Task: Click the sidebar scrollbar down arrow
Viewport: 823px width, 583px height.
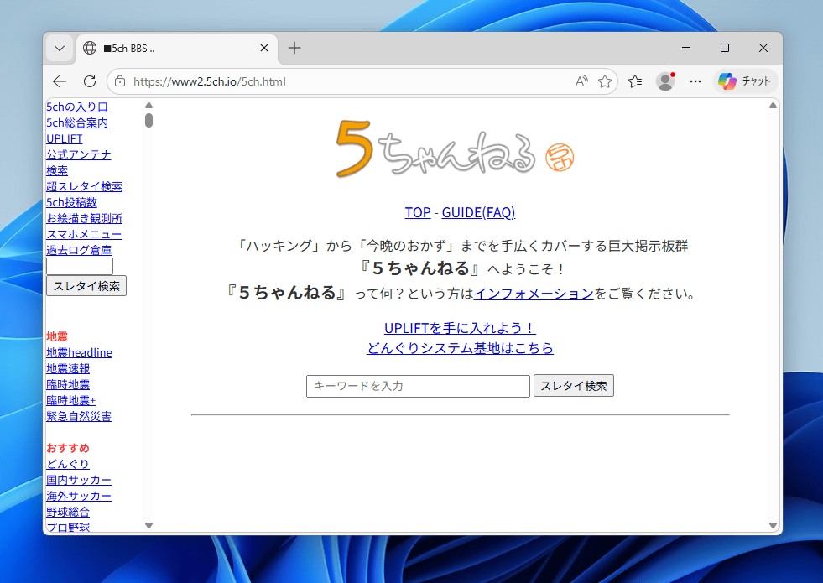Action: click(x=148, y=525)
